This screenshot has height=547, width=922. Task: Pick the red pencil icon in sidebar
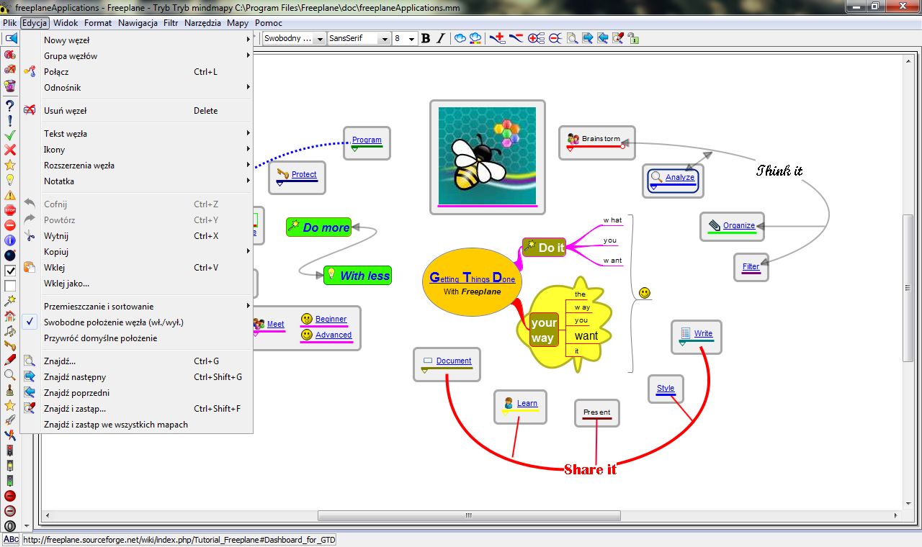[x=10, y=360]
